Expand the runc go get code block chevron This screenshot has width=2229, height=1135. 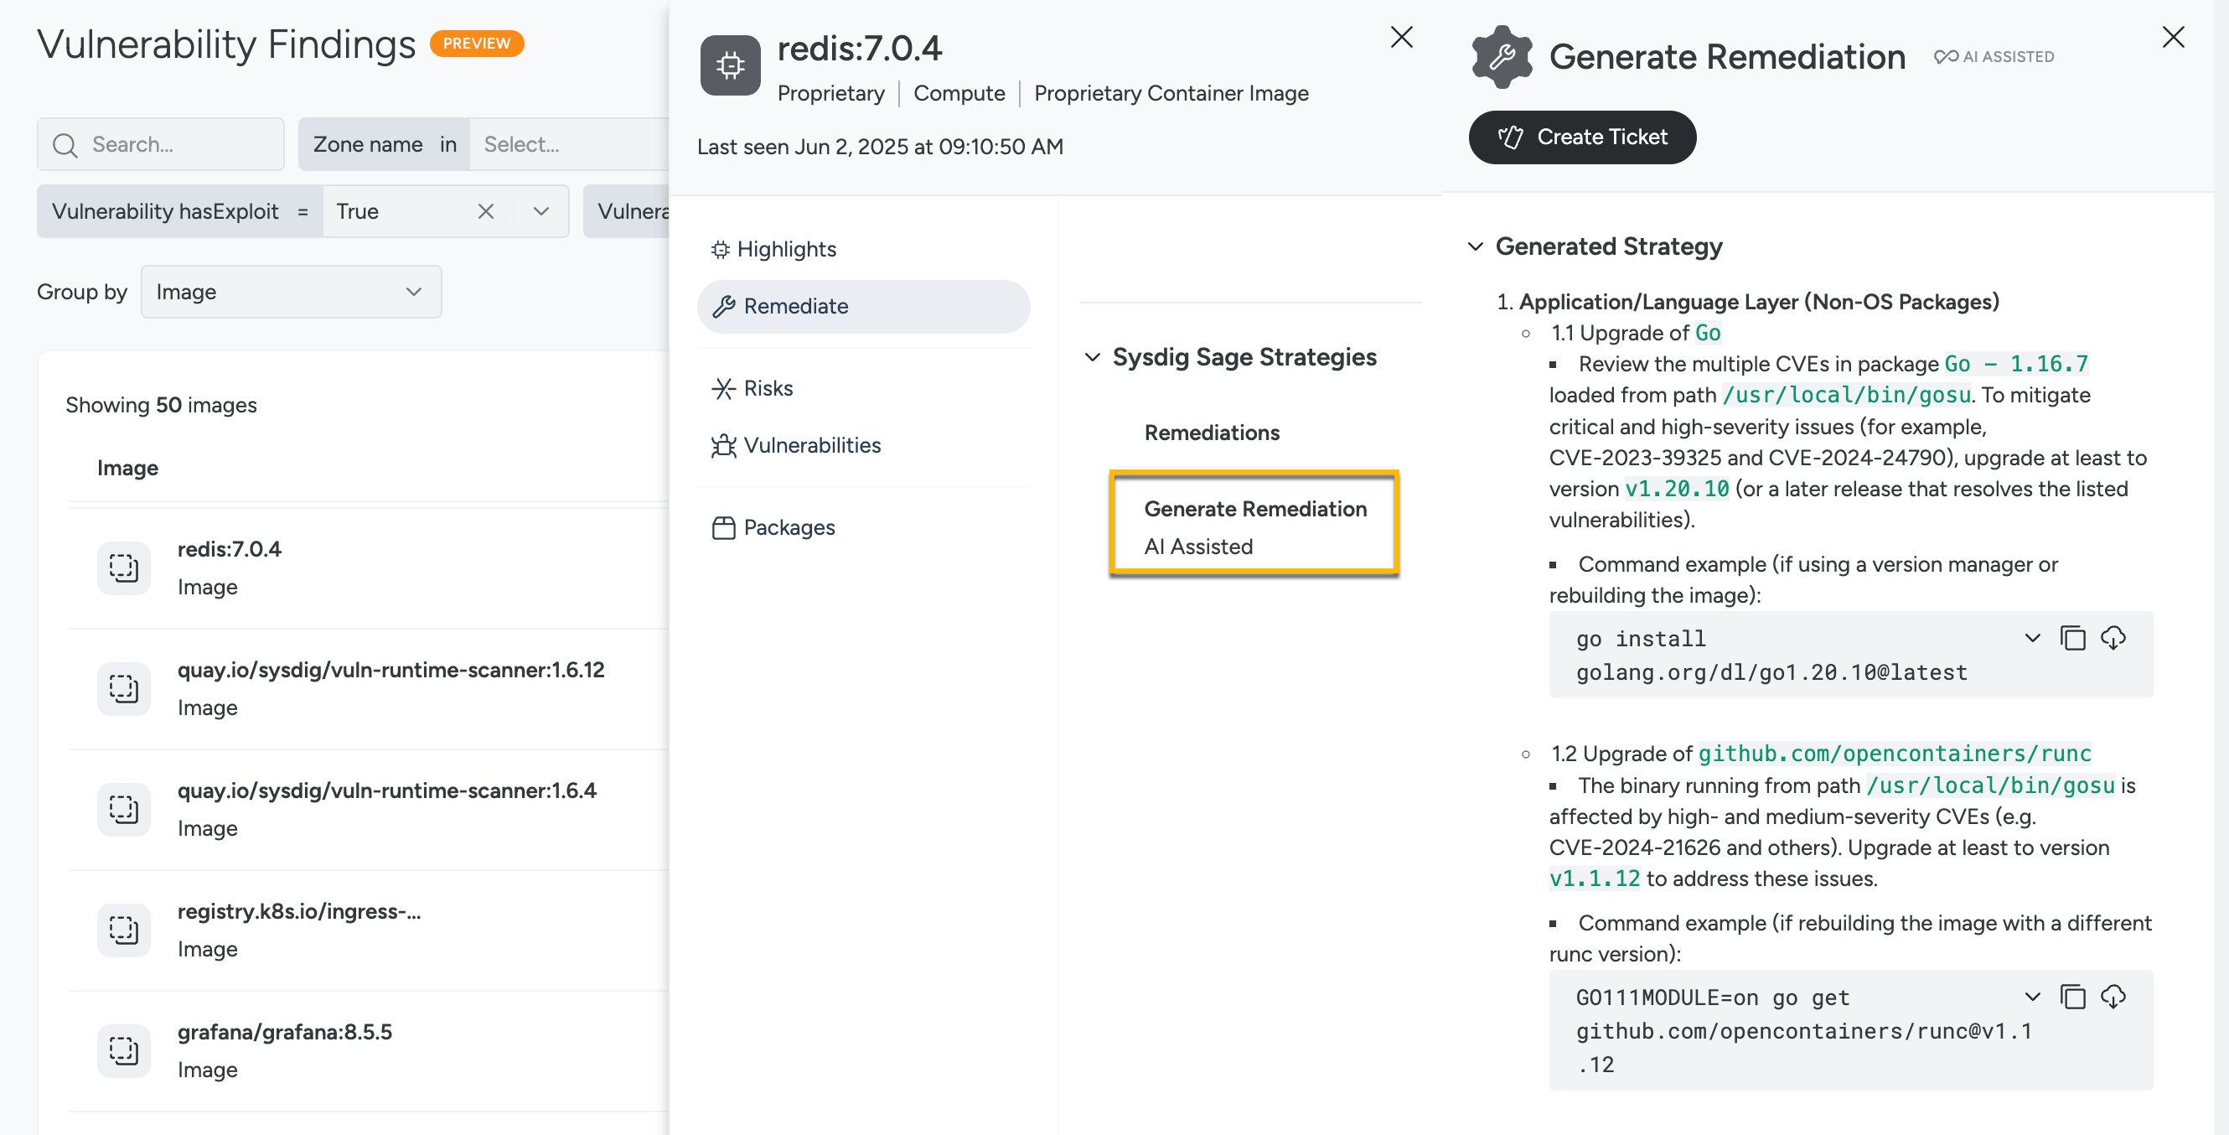pos(2033,998)
